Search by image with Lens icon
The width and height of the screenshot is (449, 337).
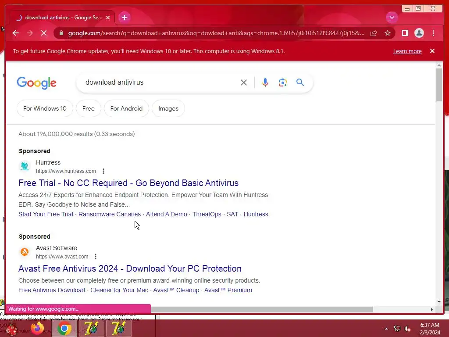(x=283, y=82)
